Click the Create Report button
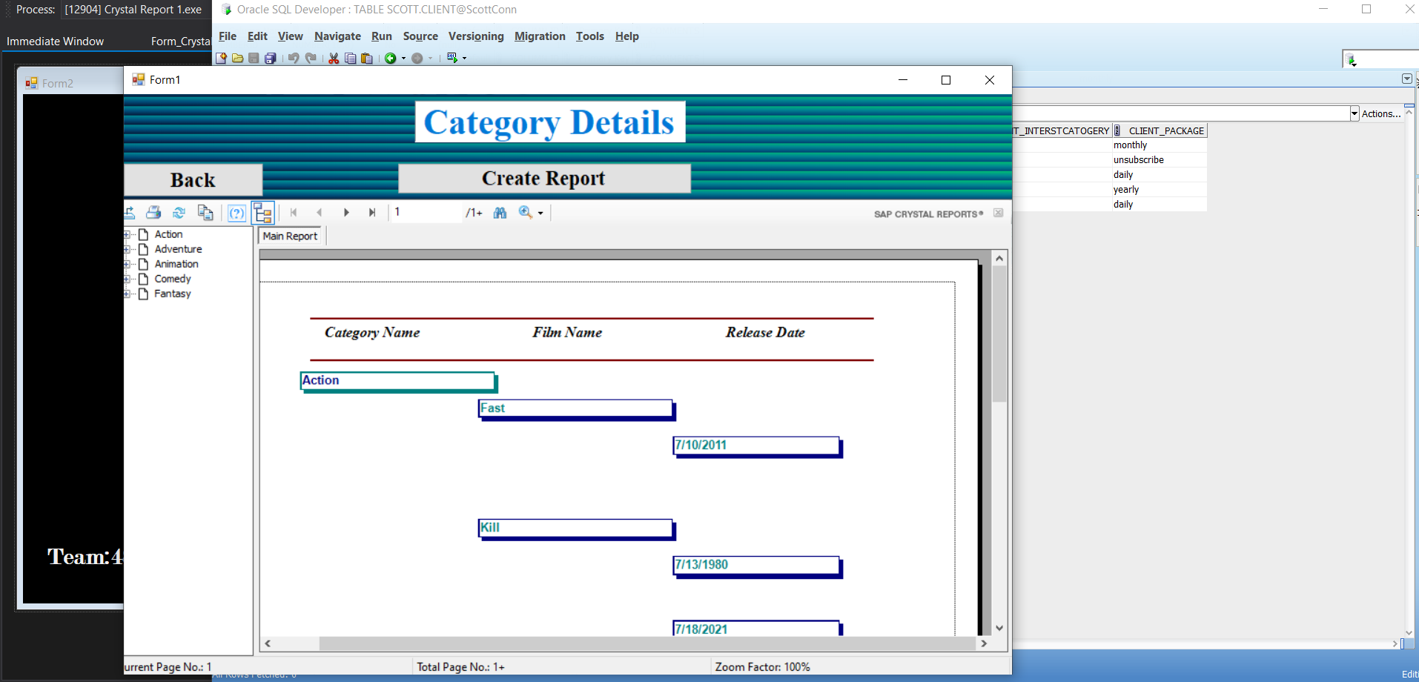Screen dimensions: 1419x682 [543, 178]
